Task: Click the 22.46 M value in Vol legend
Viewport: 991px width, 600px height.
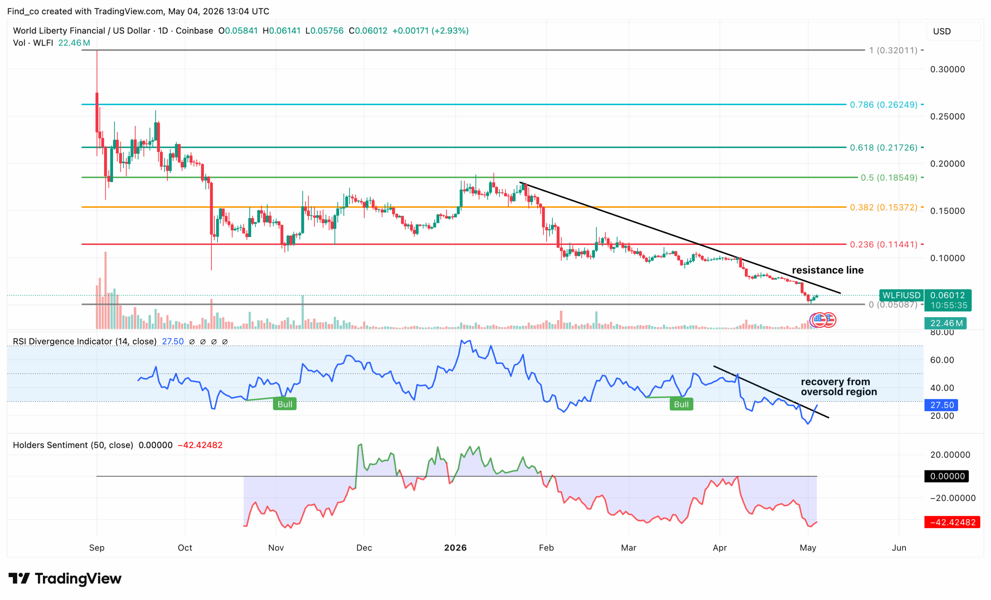Action: (74, 43)
